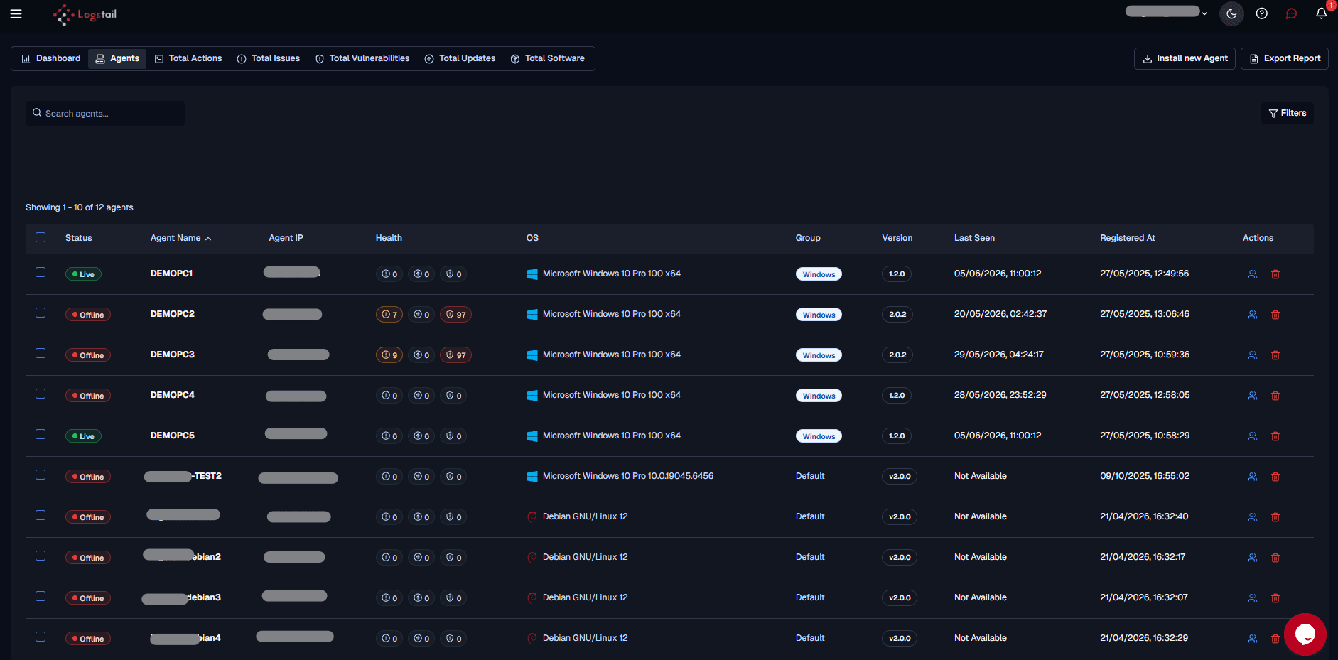This screenshot has height=660, width=1338.
Task: Open the Total Software tab
Action: (547, 58)
